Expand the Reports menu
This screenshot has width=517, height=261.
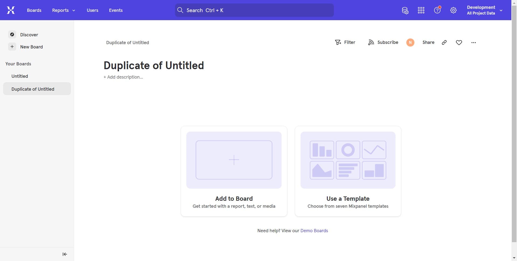63,10
